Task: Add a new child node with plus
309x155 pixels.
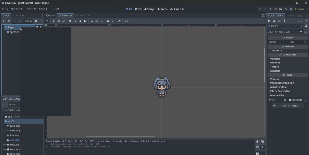Action: [4, 21]
